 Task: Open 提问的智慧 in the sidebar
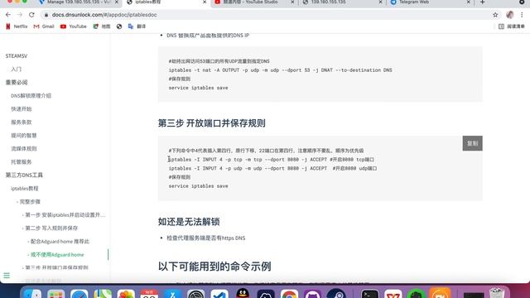click(24, 136)
